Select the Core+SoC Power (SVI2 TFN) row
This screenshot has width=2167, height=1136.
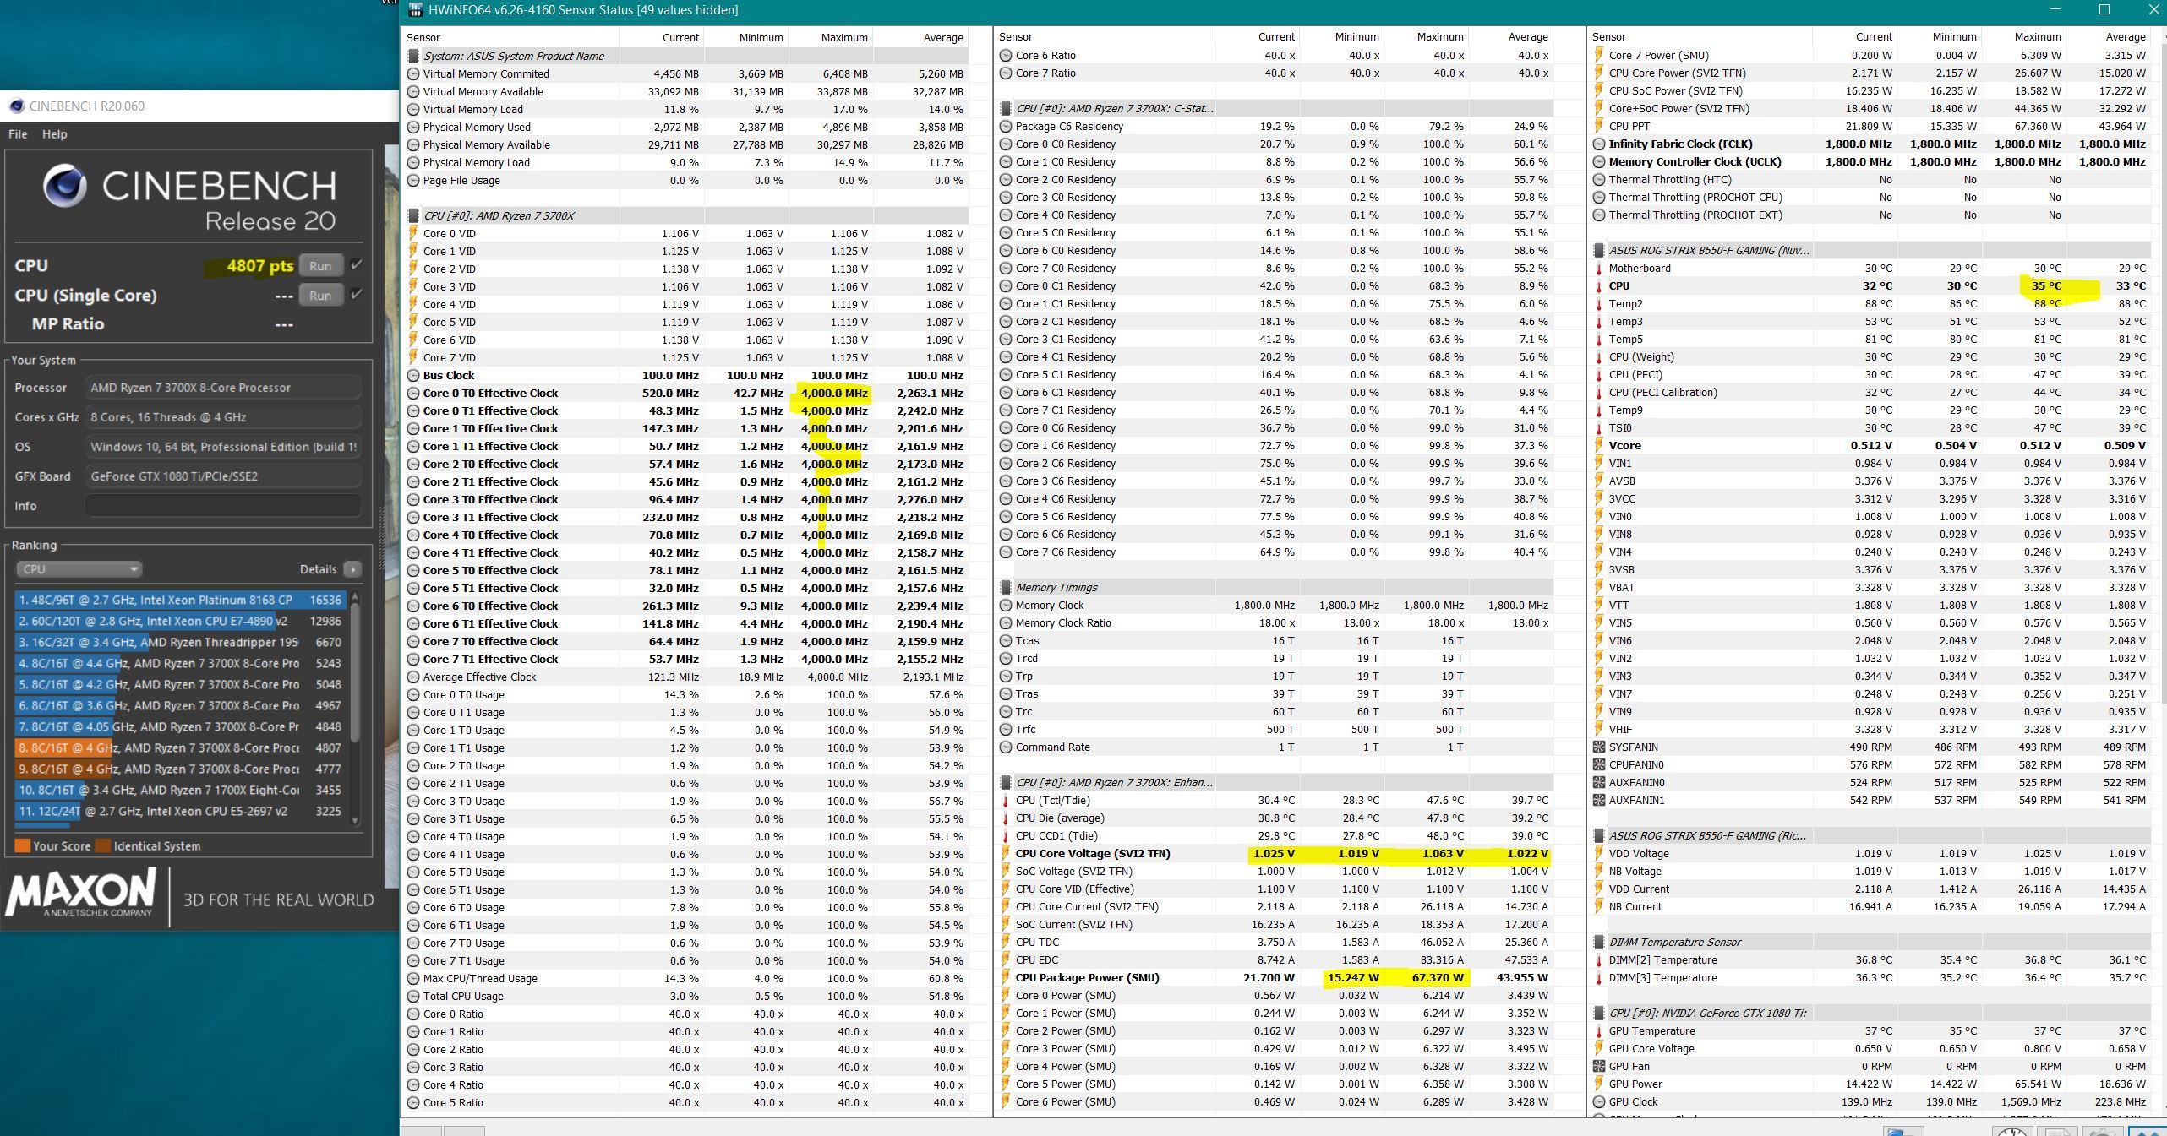point(1870,108)
